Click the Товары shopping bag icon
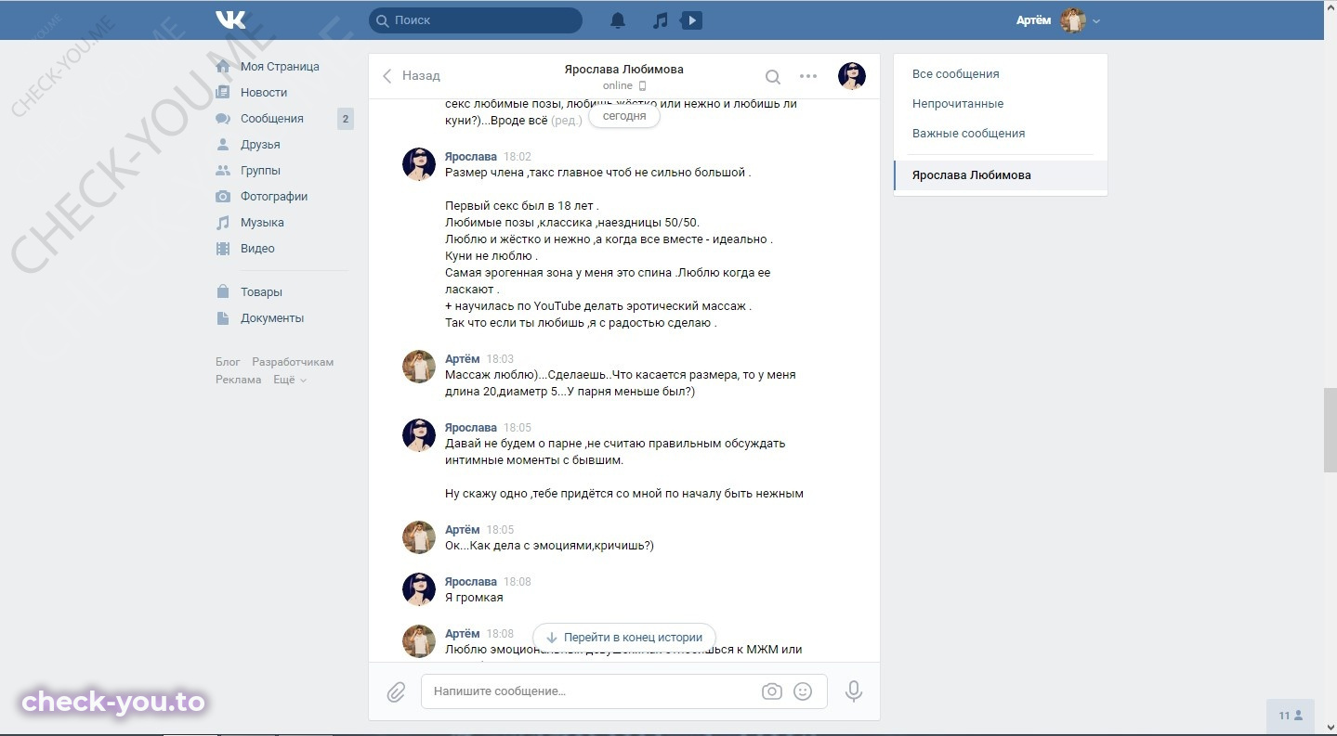This screenshot has width=1337, height=736. click(223, 292)
